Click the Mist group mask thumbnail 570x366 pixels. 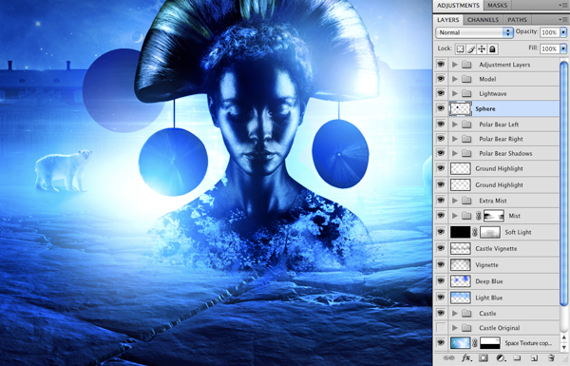click(494, 216)
